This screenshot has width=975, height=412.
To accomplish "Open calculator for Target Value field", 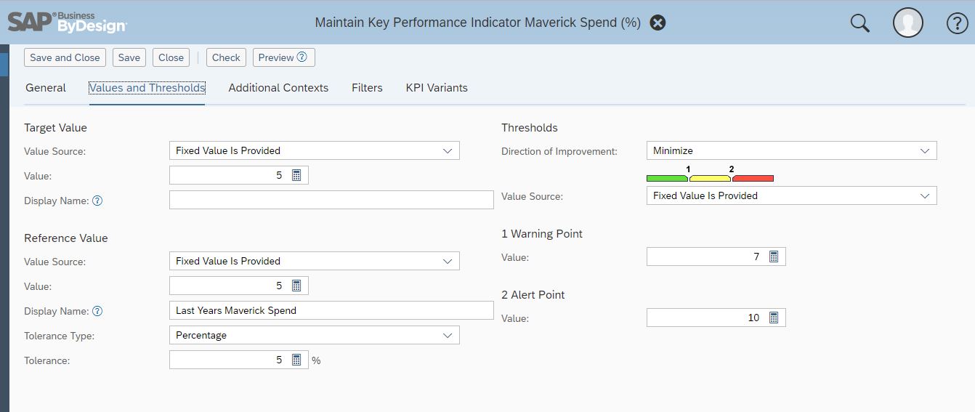I will (x=296, y=175).
